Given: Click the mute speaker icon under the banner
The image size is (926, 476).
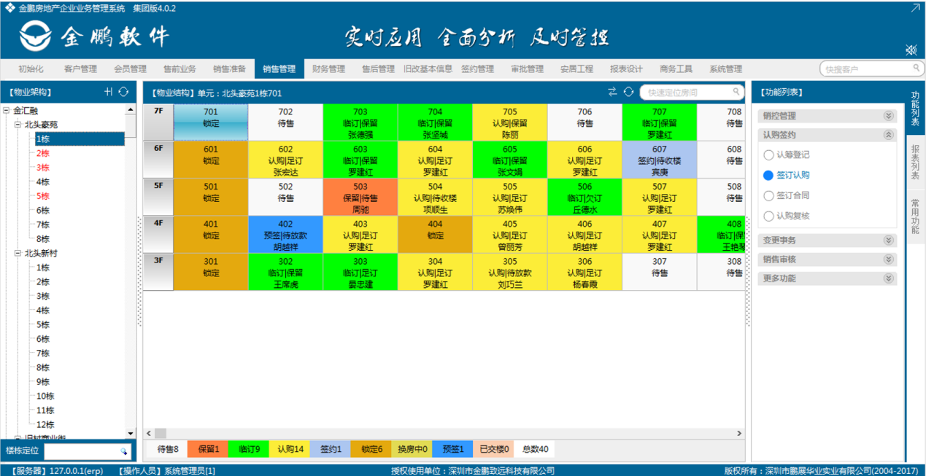Looking at the screenshot, I should click(x=911, y=50).
